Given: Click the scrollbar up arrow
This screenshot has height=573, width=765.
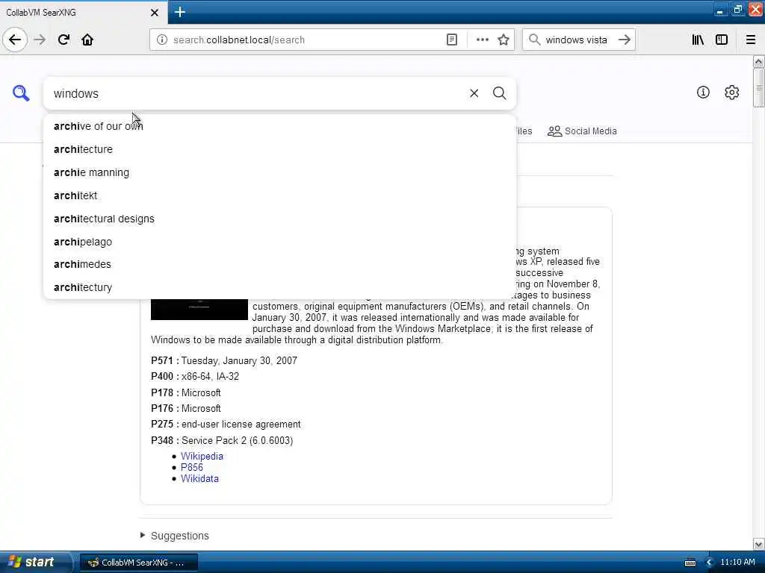Looking at the screenshot, I should [x=758, y=61].
